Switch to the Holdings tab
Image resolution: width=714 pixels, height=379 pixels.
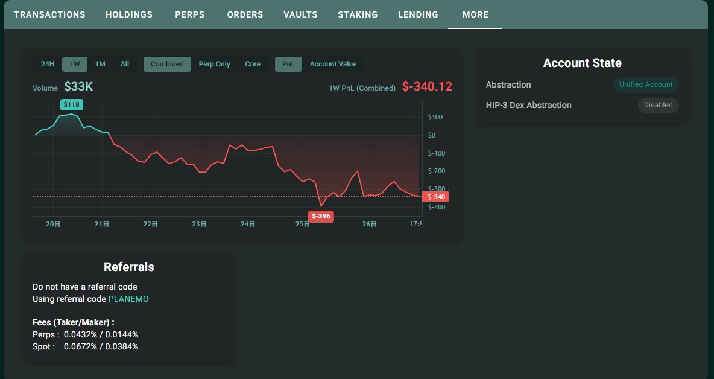129,14
